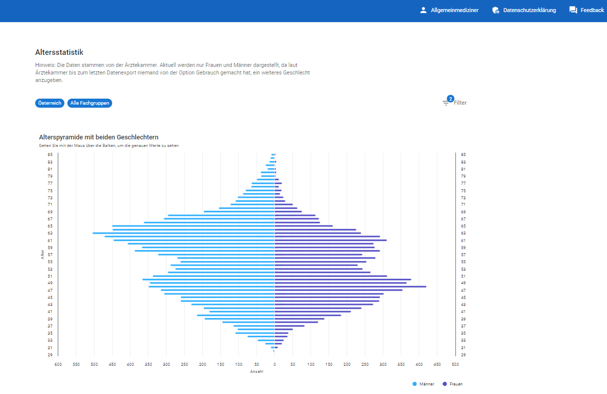607x394 pixels.
Task: Click the purple Frauen bar at age 65
Action: point(303,226)
